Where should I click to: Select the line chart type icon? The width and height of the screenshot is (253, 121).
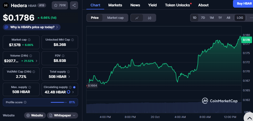pyautogui.click(x=137, y=18)
